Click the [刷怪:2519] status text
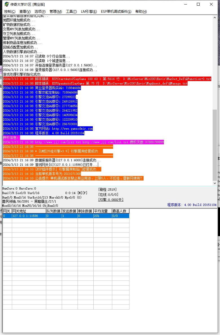This screenshot has width=220, height=335. pos(107,190)
